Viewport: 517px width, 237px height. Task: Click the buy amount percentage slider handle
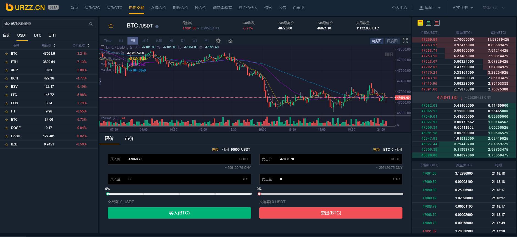[108, 194]
